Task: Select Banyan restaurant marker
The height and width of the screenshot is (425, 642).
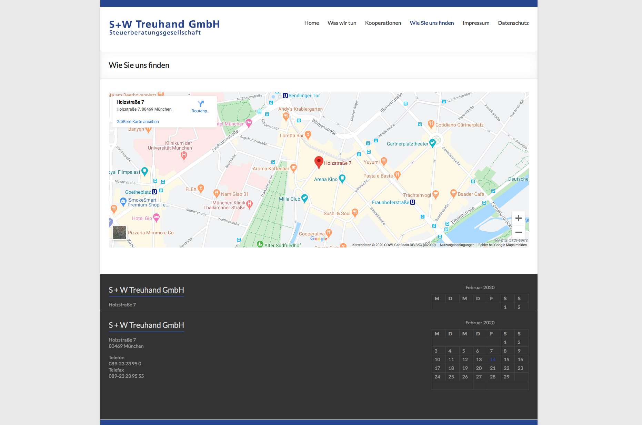Action: point(148,129)
